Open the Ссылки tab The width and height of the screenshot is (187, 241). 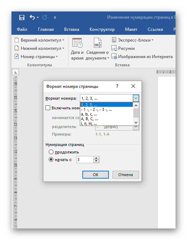point(155,29)
